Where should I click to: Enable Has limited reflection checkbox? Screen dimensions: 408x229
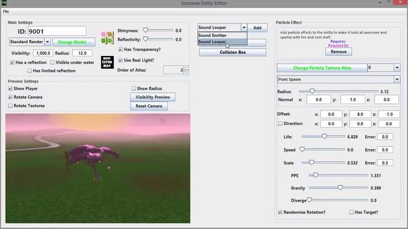click(29, 71)
